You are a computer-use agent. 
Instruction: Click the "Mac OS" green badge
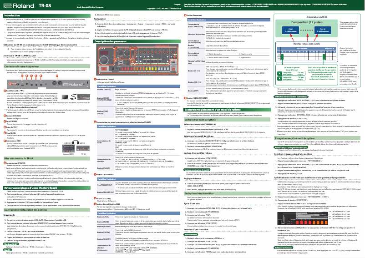click(7, 250)
